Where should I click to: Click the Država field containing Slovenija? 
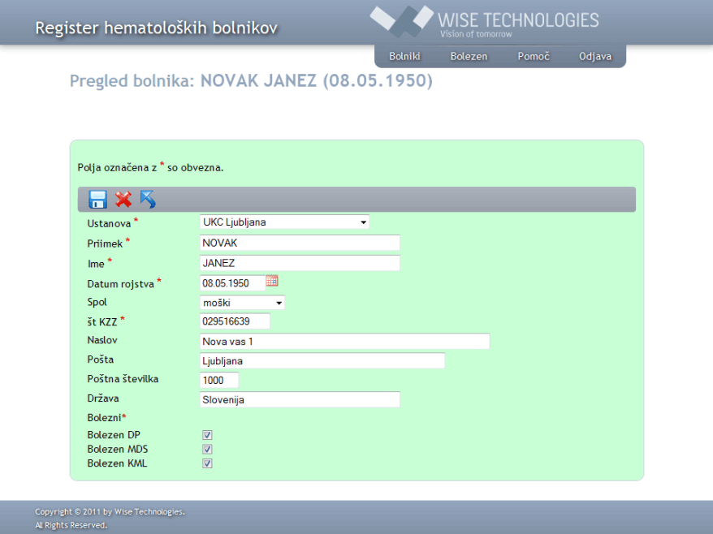(x=300, y=399)
